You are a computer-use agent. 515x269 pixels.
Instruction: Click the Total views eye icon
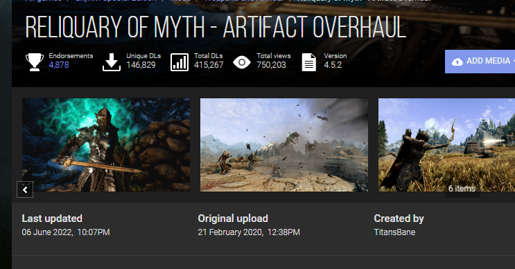pos(242,62)
